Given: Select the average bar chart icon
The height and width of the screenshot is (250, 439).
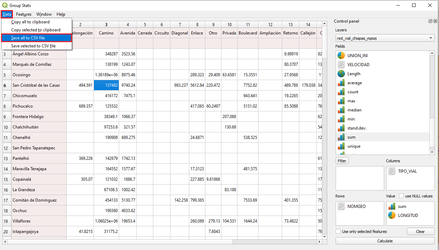Looking at the screenshot, I should [341, 83].
